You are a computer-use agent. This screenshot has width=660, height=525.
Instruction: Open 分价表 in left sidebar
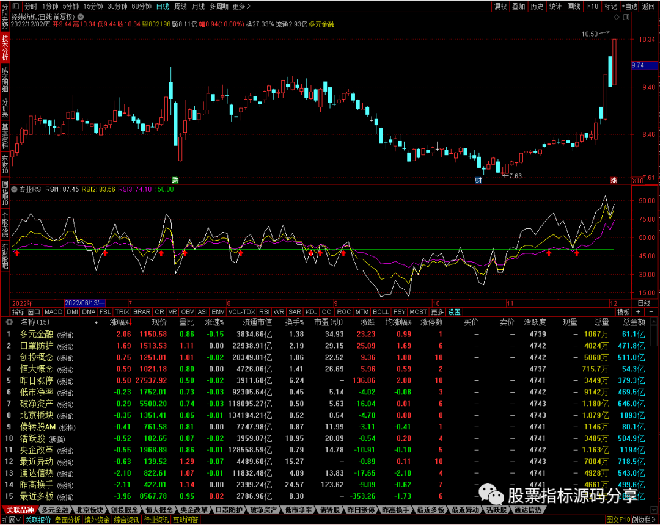pyautogui.click(x=5, y=107)
